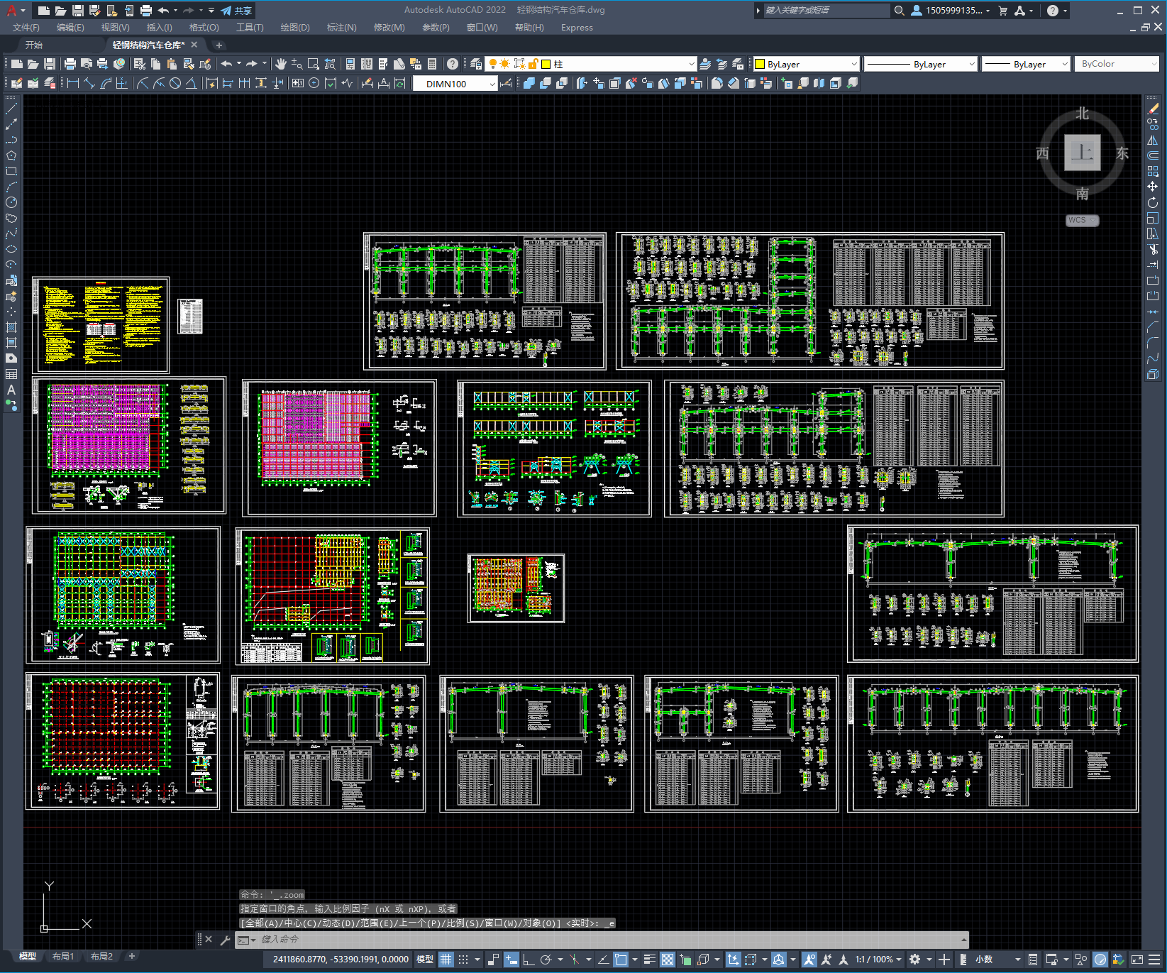
Task: Toggle transparency display in status bar
Action: point(668,960)
